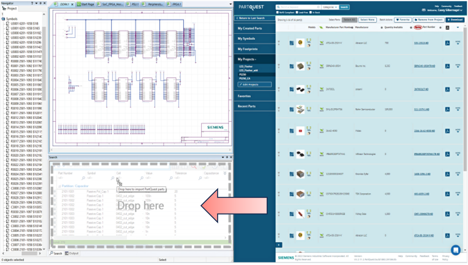468x265 pixels.
Task: Select the Project tab in Navigator
Action: pos(10,8)
